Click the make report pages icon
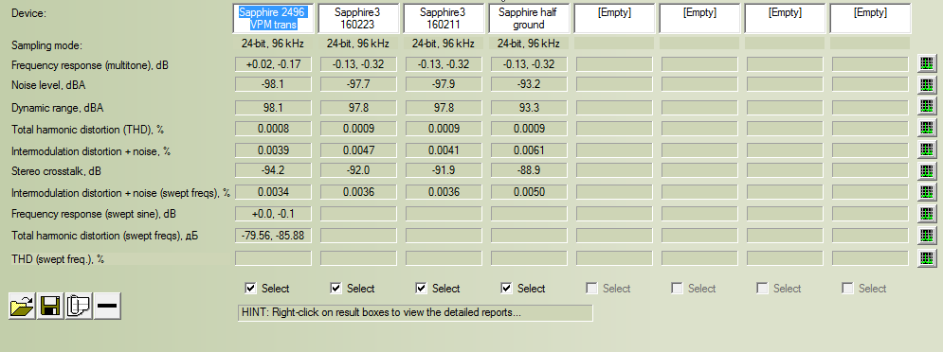 point(78,307)
